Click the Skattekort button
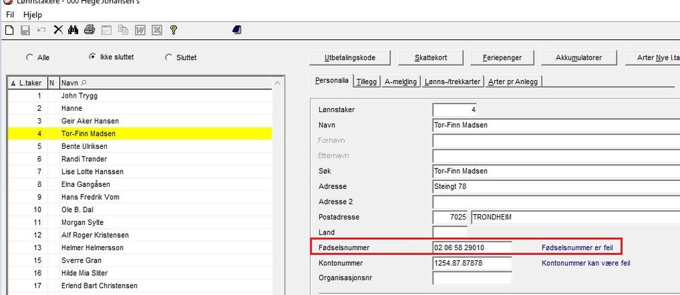 point(431,58)
